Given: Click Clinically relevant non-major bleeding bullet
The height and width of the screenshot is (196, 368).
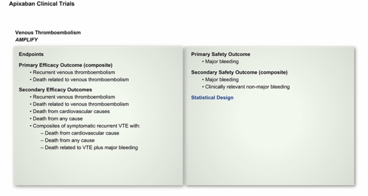Looking at the screenshot, I should 248,87.
